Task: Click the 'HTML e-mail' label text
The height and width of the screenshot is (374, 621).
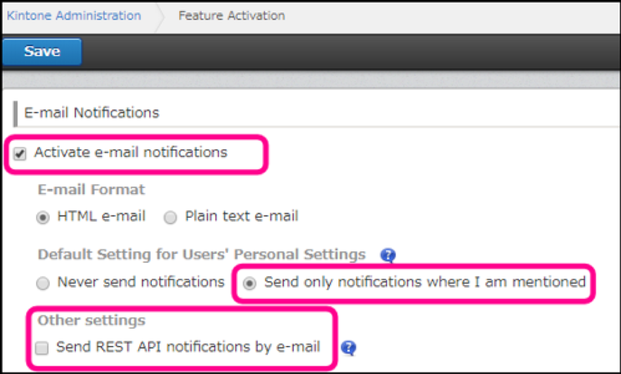Action: coord(101,216)
